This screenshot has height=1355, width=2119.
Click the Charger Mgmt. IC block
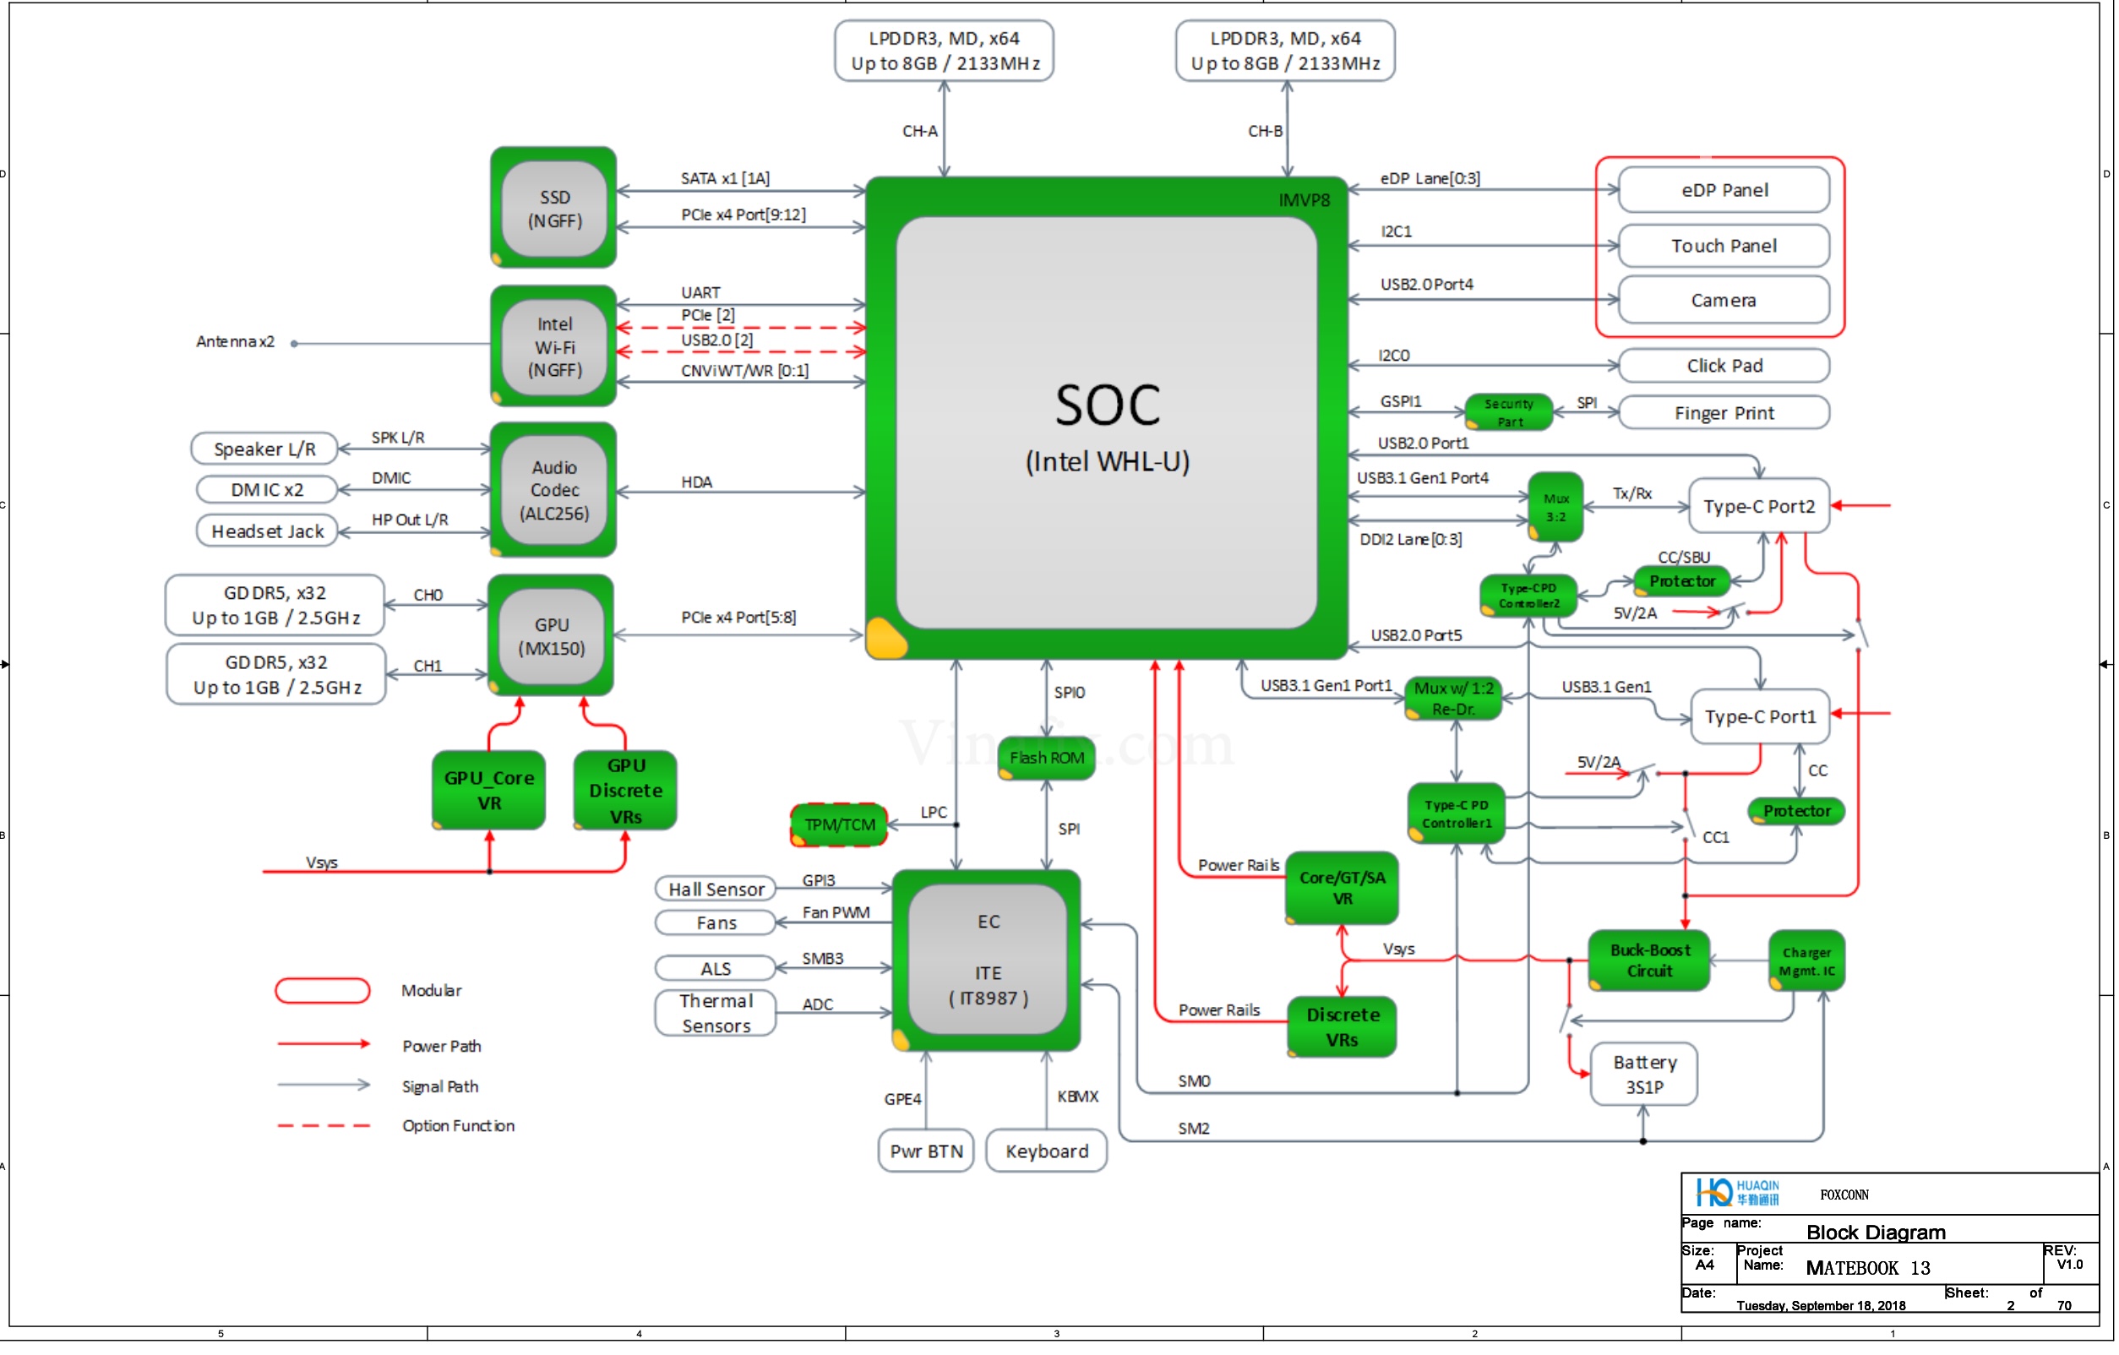pos(1806,960)
